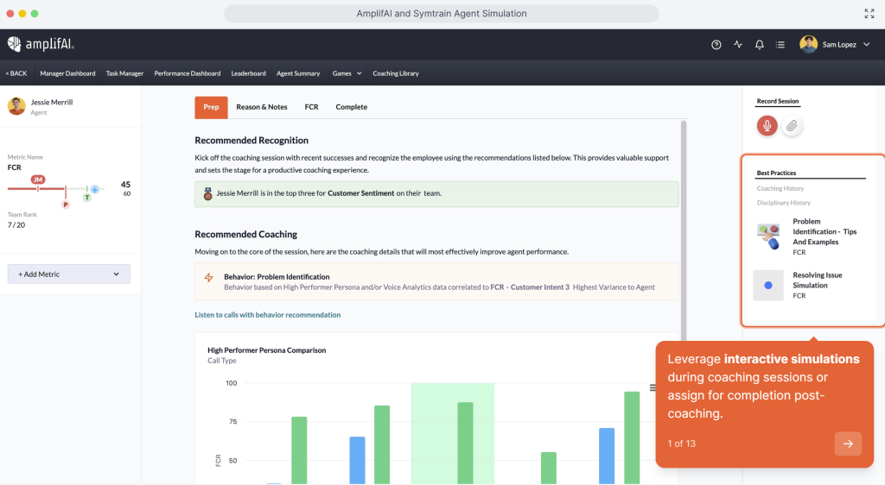Open the task list icon in header
This screenshot has width=885, height=485.
click(x=780, y=45)
